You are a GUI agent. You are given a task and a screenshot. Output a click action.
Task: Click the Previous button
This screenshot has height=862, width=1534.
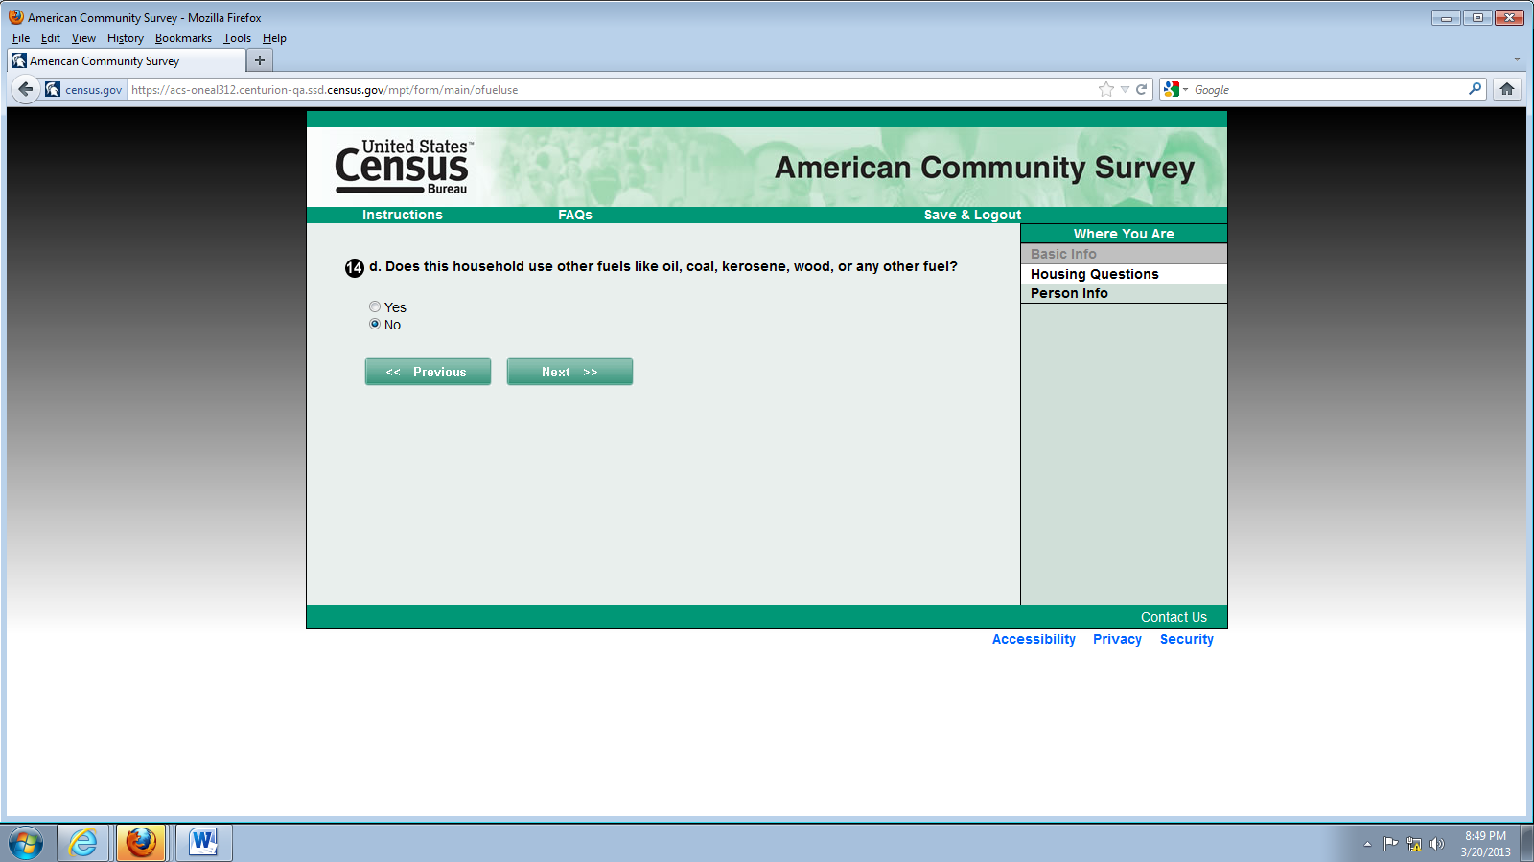point(428,372)
